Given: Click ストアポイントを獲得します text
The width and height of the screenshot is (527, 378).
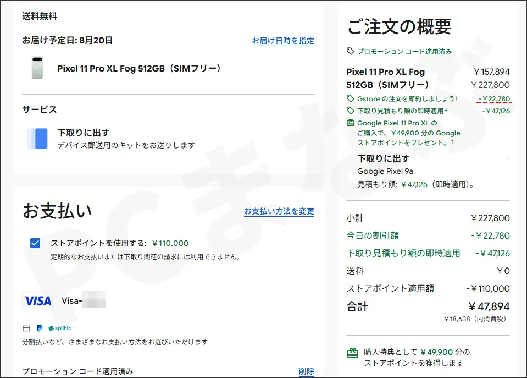Looking at the screenshot, I should [414, 363].
